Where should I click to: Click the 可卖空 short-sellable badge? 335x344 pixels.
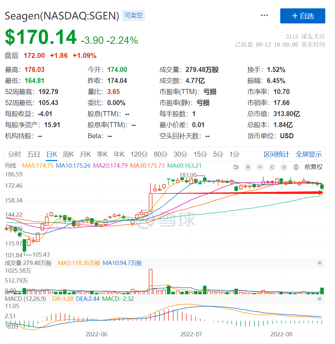[133, 15]
